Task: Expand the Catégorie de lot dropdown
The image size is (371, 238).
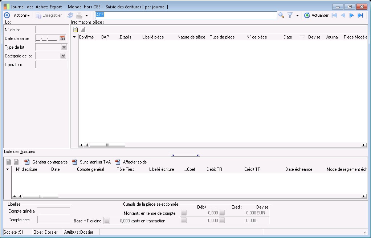Action: click(64, 56)
